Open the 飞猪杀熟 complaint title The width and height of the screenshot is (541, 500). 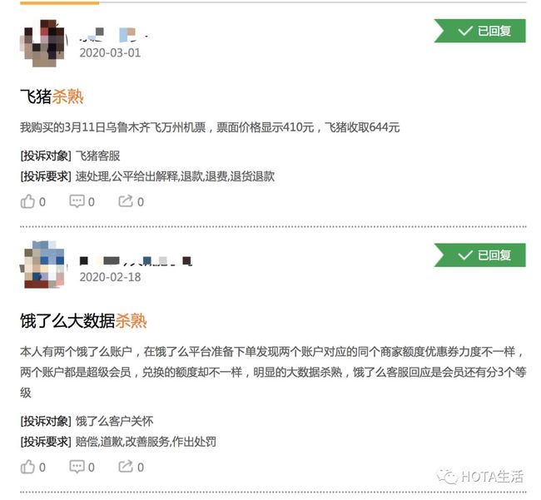point(52,97)
